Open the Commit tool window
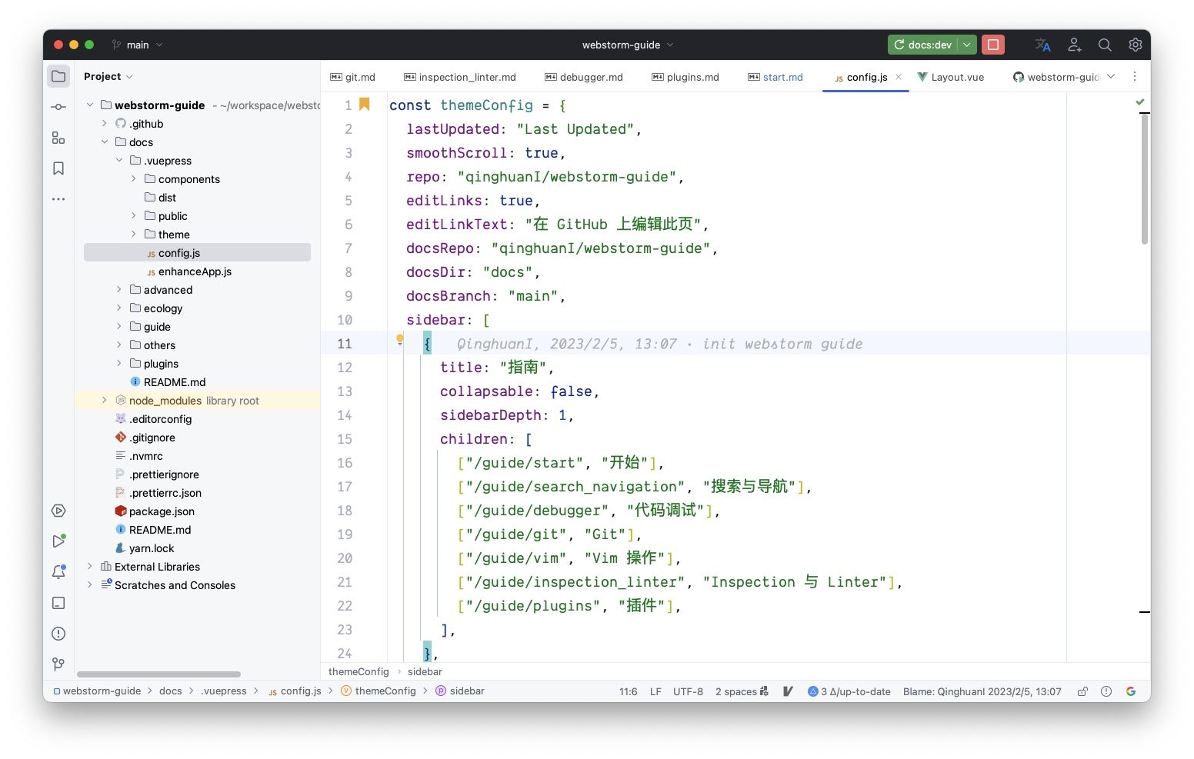The image size is (1194, 759). pyautogui.click(x=58, y=107)
